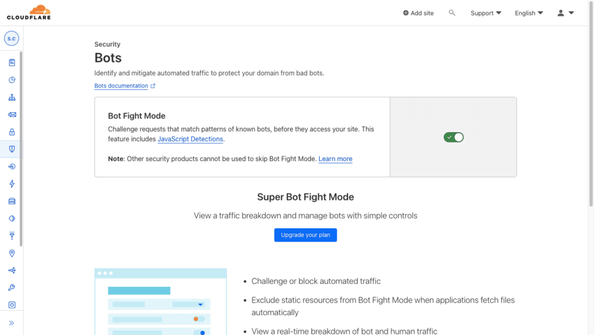Click 'Challenge or block automated traffic' bullet
This screenshot has width=594, height=335.
(x=316, y=281)
